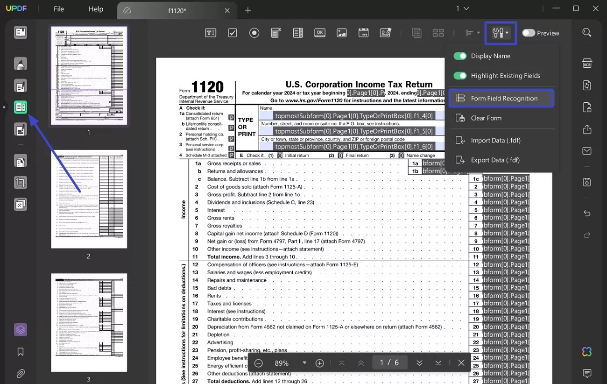Click Export Data (.fdf)
607x384 pixels.
coord(495,160)
